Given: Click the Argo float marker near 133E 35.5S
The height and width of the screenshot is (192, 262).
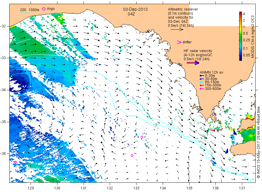Looking at the screenshot, I should [142, 137].
